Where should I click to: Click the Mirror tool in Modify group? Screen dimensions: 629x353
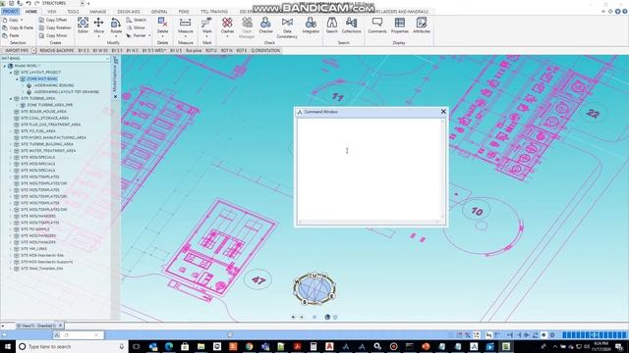(136, 27)
